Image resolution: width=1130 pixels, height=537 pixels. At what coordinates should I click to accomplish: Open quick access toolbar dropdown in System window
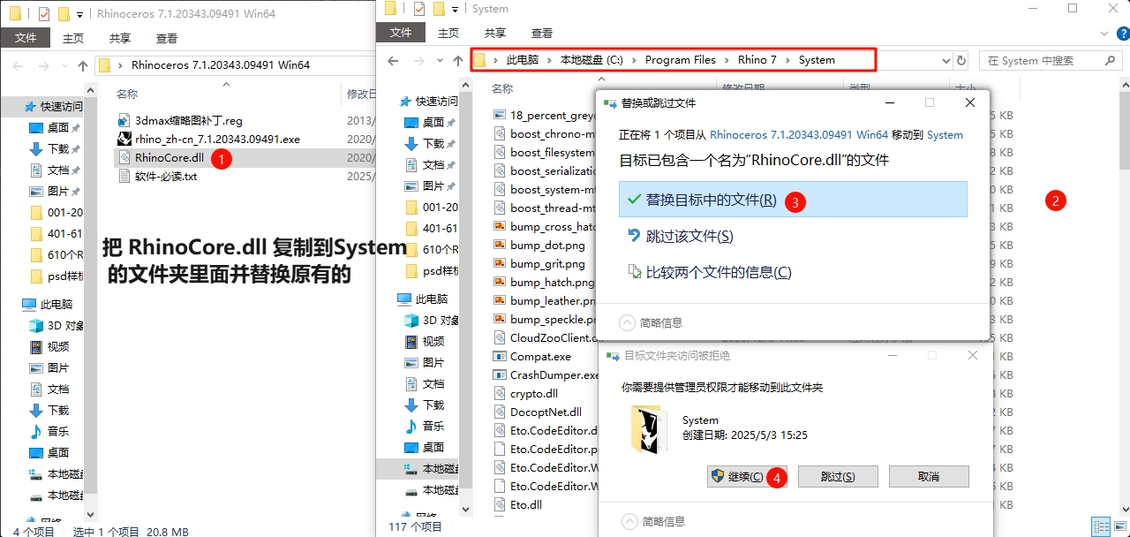455,9
